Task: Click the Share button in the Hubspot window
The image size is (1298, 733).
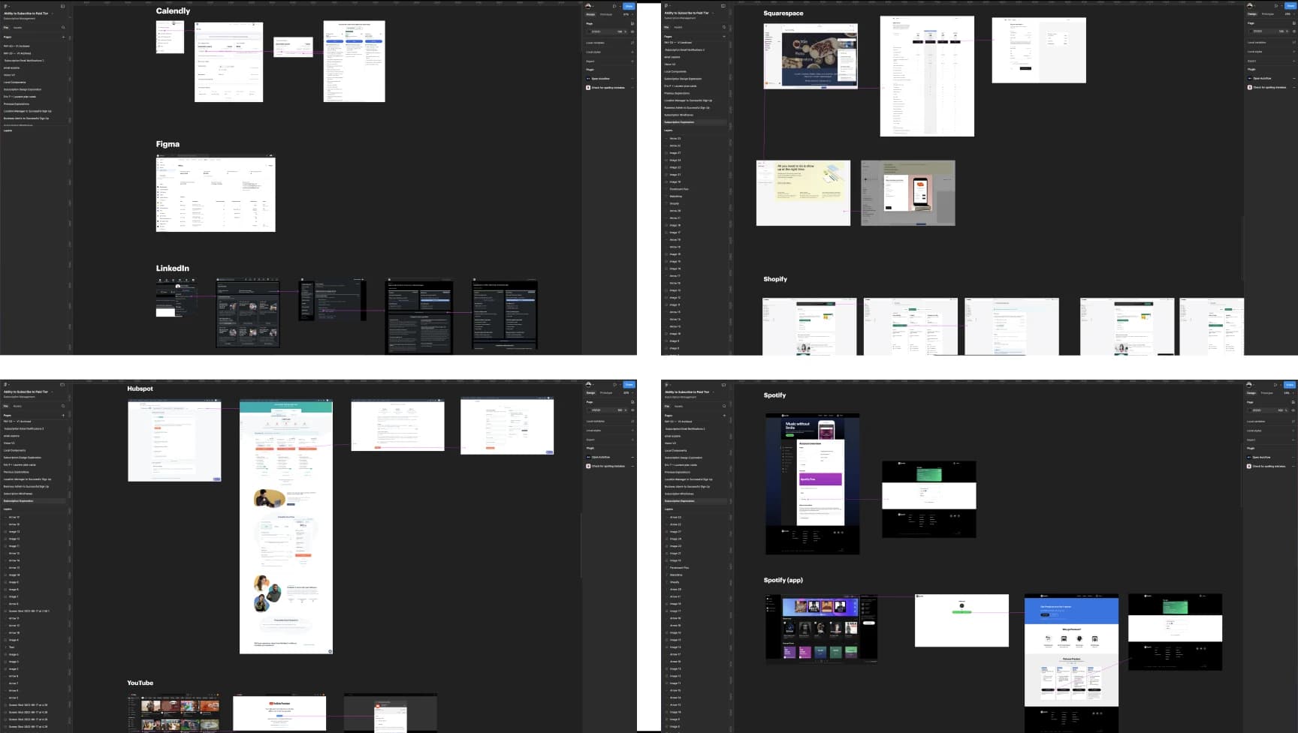Action: tap(629, 385)
